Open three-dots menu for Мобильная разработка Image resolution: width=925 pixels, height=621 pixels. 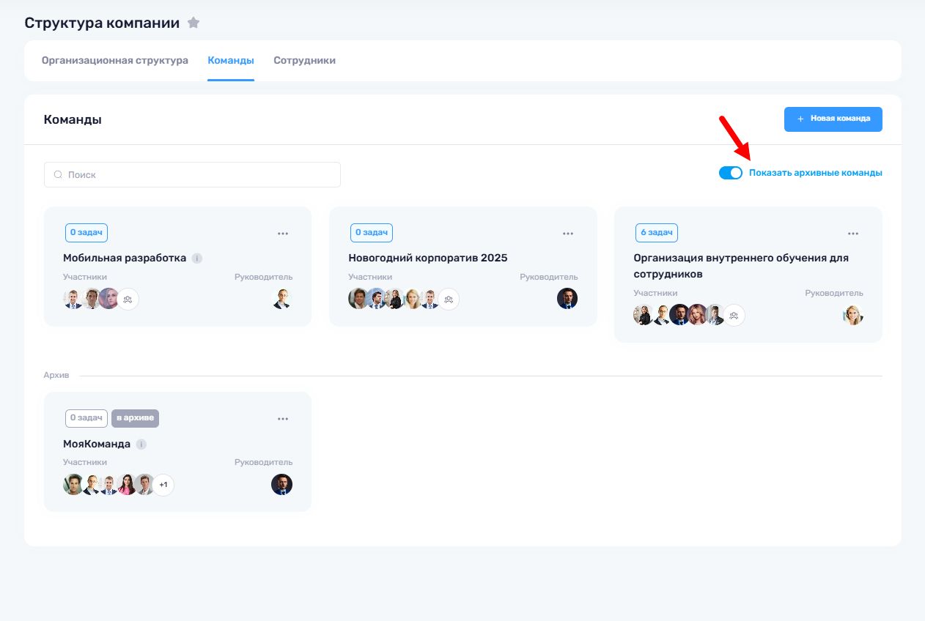coord(283,234)
